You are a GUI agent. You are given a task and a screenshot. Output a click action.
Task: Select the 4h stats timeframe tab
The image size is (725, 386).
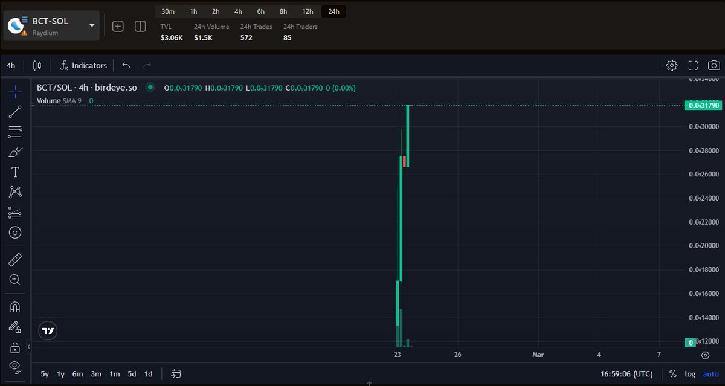238,11
